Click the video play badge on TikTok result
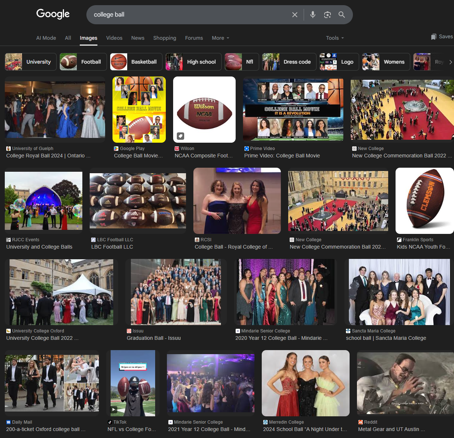454x438 pixels. (x=114, y=409)
